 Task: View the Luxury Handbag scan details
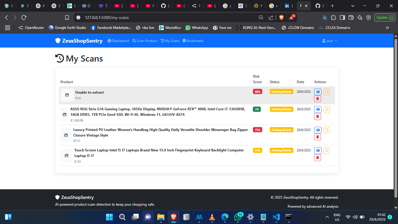318,130
